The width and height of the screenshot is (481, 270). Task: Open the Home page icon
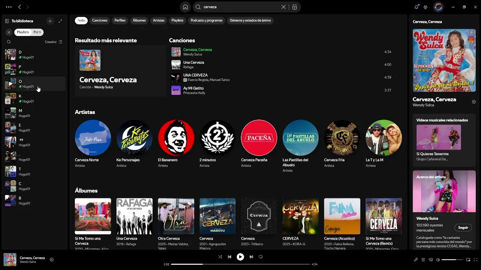coord(185,7)
